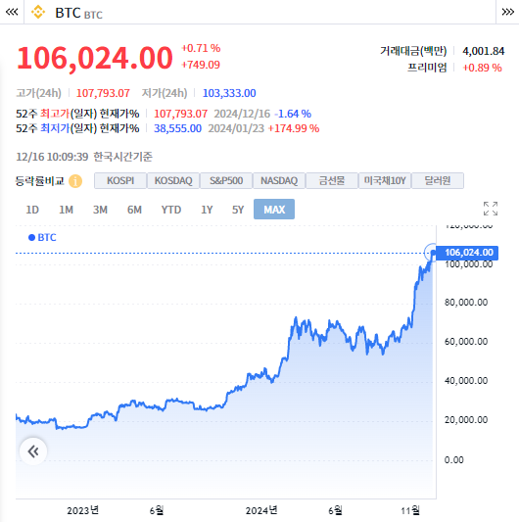
Task: Select the MAX chart range
Action: (274, 210)
